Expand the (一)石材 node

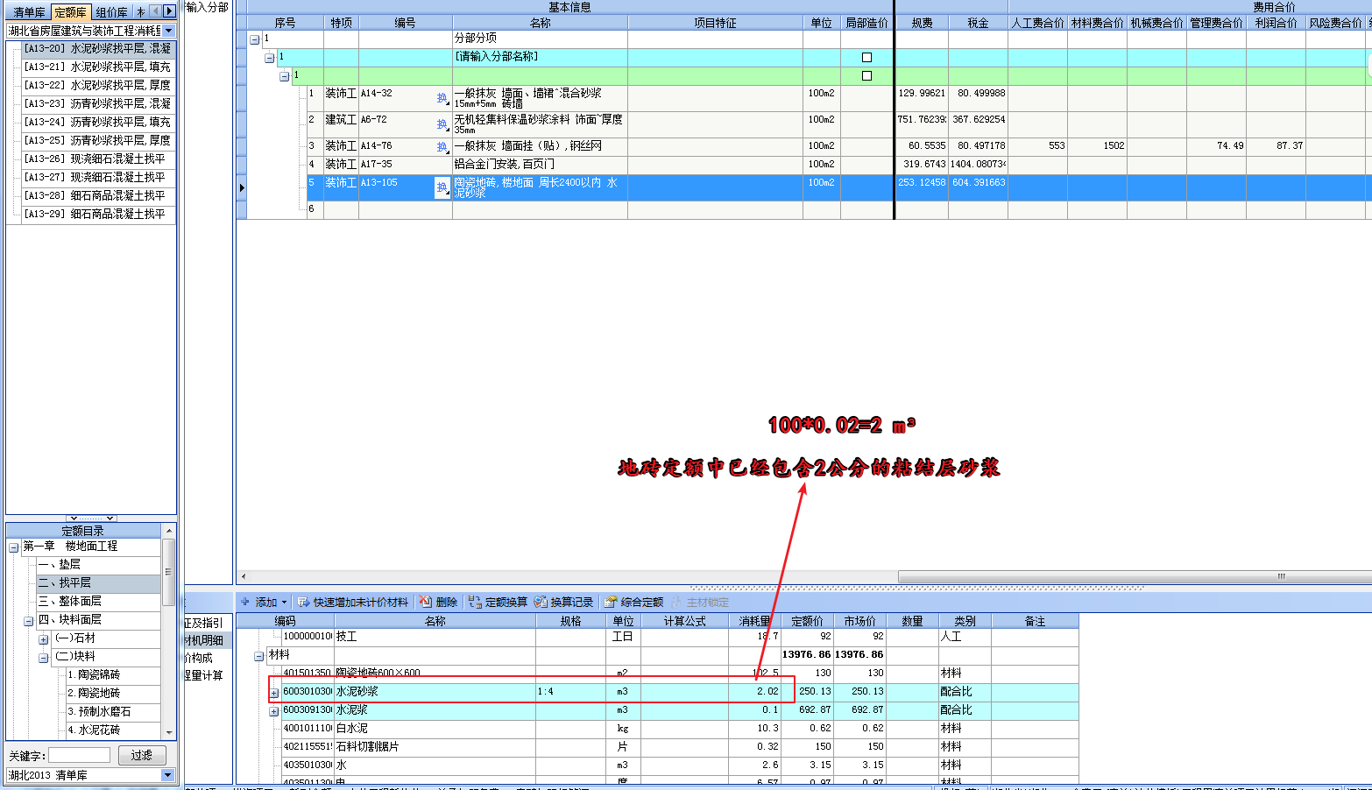(43, 639)
